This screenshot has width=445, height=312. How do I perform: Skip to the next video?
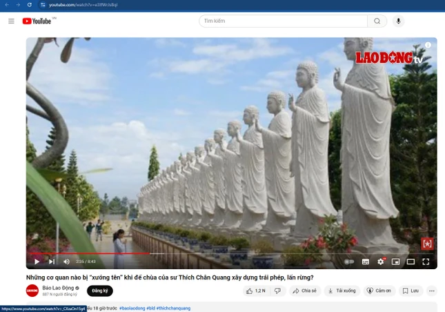(51, 262)
